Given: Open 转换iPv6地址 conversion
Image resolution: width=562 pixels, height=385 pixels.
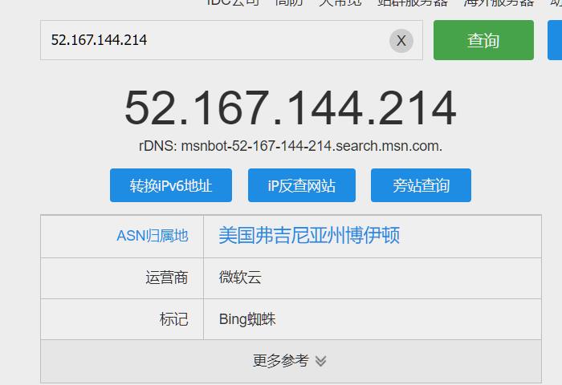Looking at the screenshot, I should pos(171,185).
